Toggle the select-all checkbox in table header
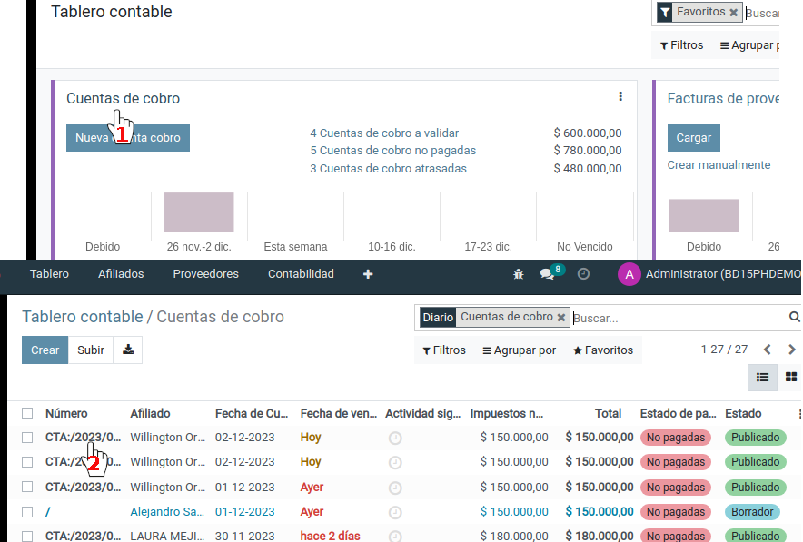 [x=27, y=413]
